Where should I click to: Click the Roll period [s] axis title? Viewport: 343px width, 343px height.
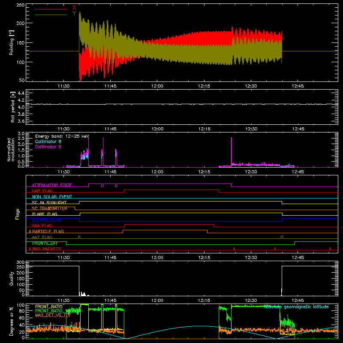coord(13,107)
